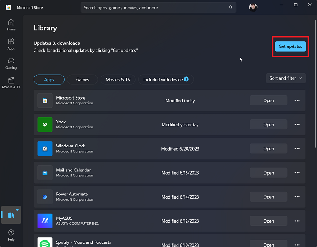Viewport: 317px width, 247px height.
Task: Open more options for Windows Clock
Action: pos(297,149)
